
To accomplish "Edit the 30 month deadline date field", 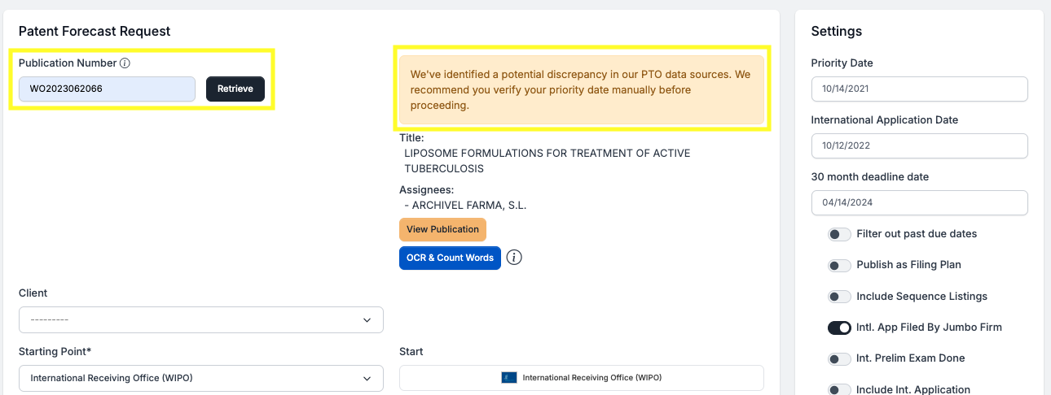I will pos(920,202).
